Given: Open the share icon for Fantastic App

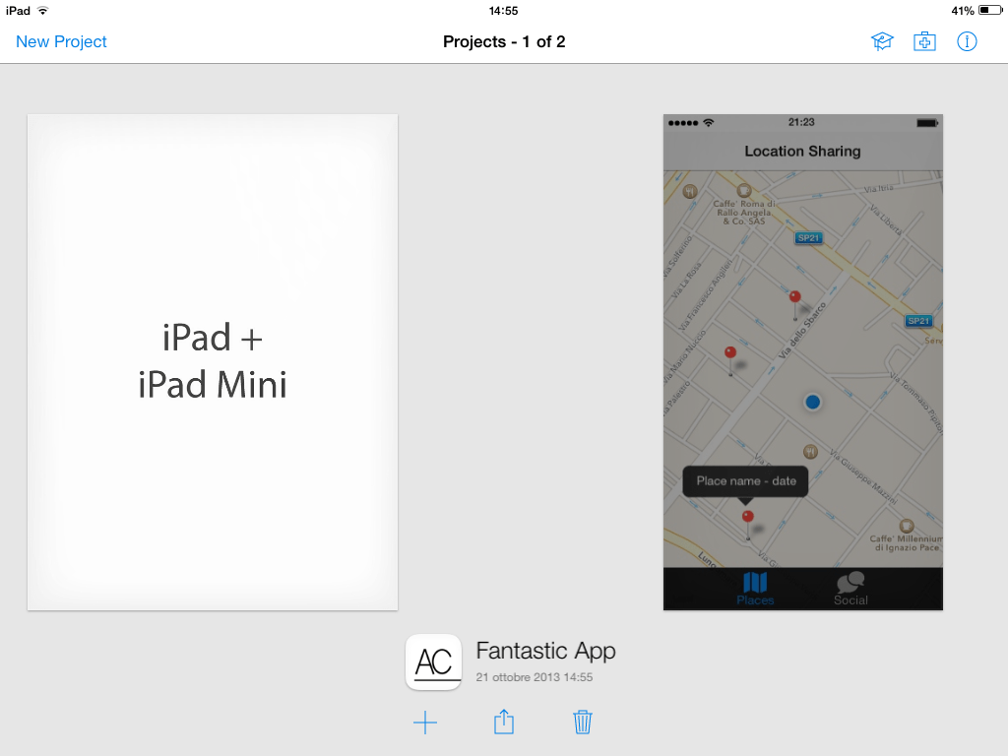Looking at the screenshot, I should [504, 722].
